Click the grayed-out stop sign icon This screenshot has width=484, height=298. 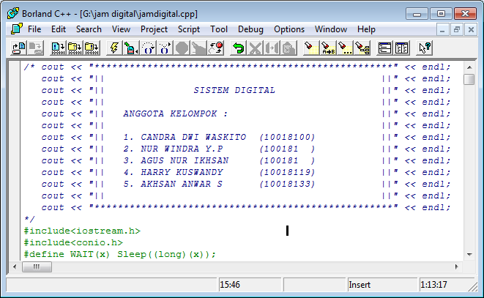tap(182, 48)
